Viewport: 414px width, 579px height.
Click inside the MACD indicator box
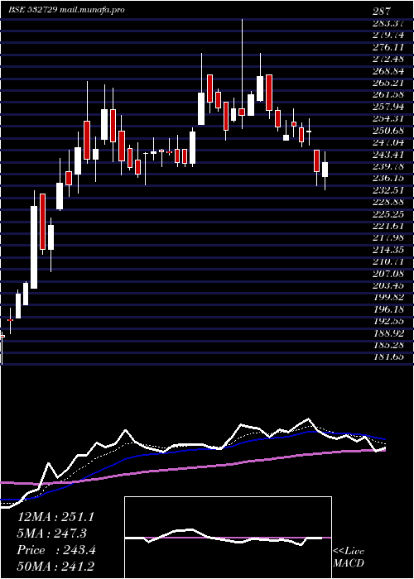tap(228, 538)
